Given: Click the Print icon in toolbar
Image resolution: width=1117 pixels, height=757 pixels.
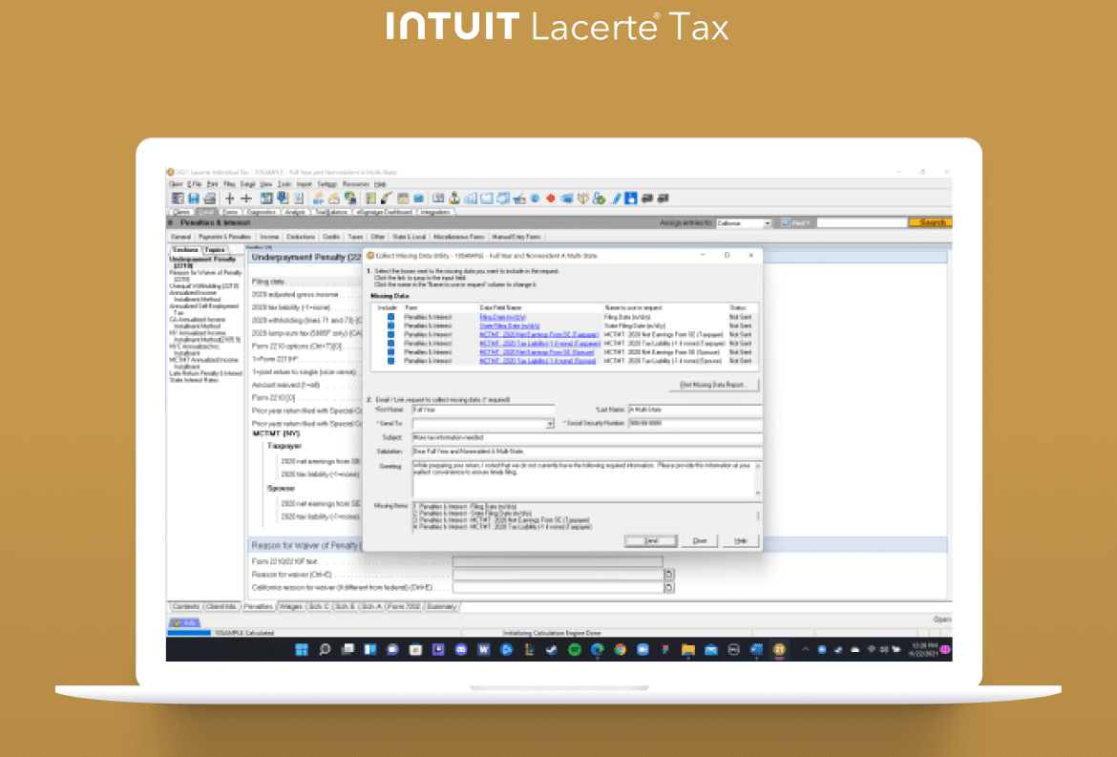Looking at the screenshot, I should [x=209, y=199].
